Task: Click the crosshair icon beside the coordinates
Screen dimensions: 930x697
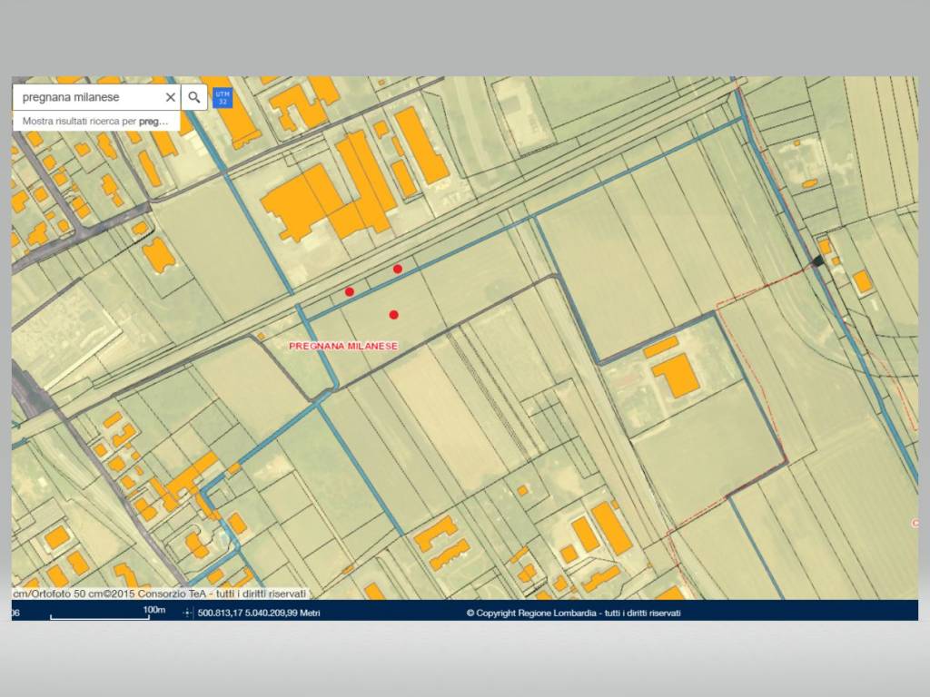Action: point(187,613)
